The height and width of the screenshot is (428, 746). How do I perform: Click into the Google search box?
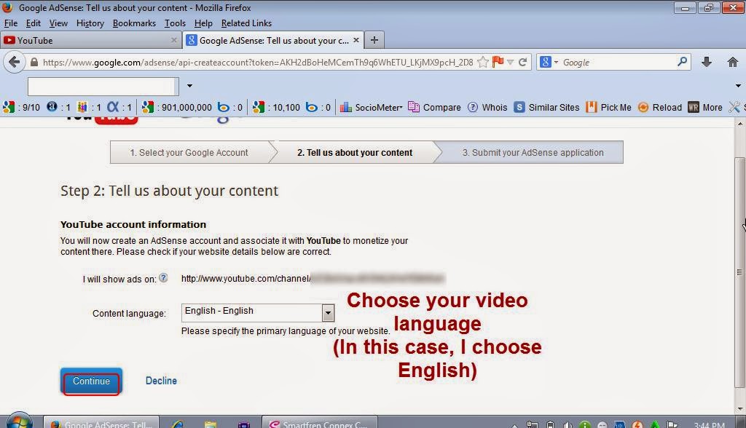click(619, 63)
